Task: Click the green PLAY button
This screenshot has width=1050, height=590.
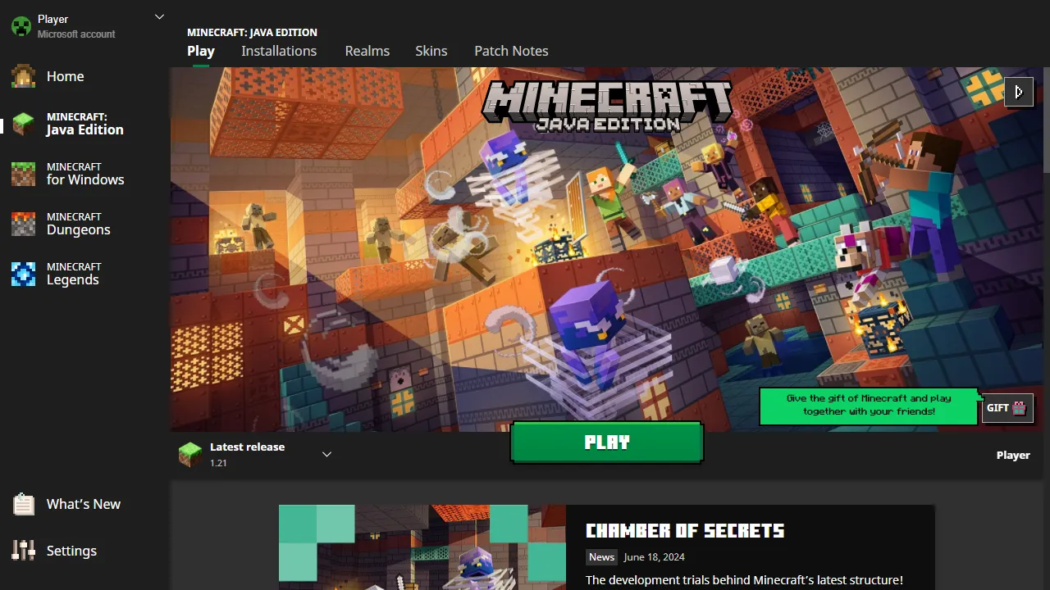Action: pyautogui.click(x=607, y=442)
